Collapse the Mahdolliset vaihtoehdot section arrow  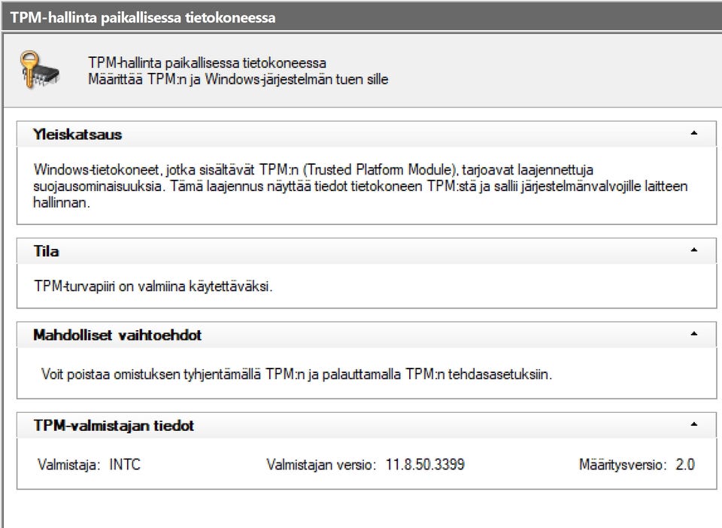pyautogui.click(x=693, y=335)
